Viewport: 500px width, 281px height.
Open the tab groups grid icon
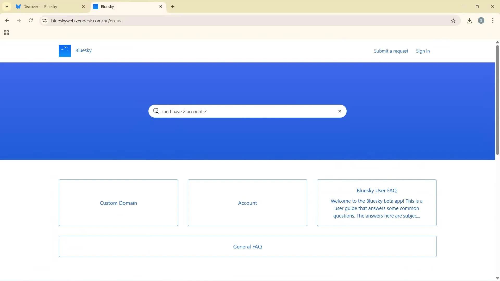point(6,33)
